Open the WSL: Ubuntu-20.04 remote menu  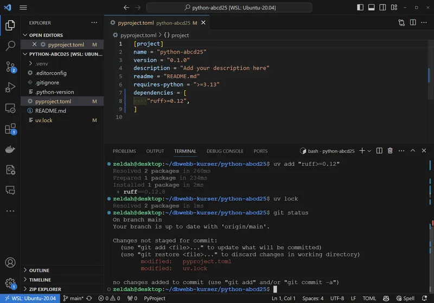[30, 298]
